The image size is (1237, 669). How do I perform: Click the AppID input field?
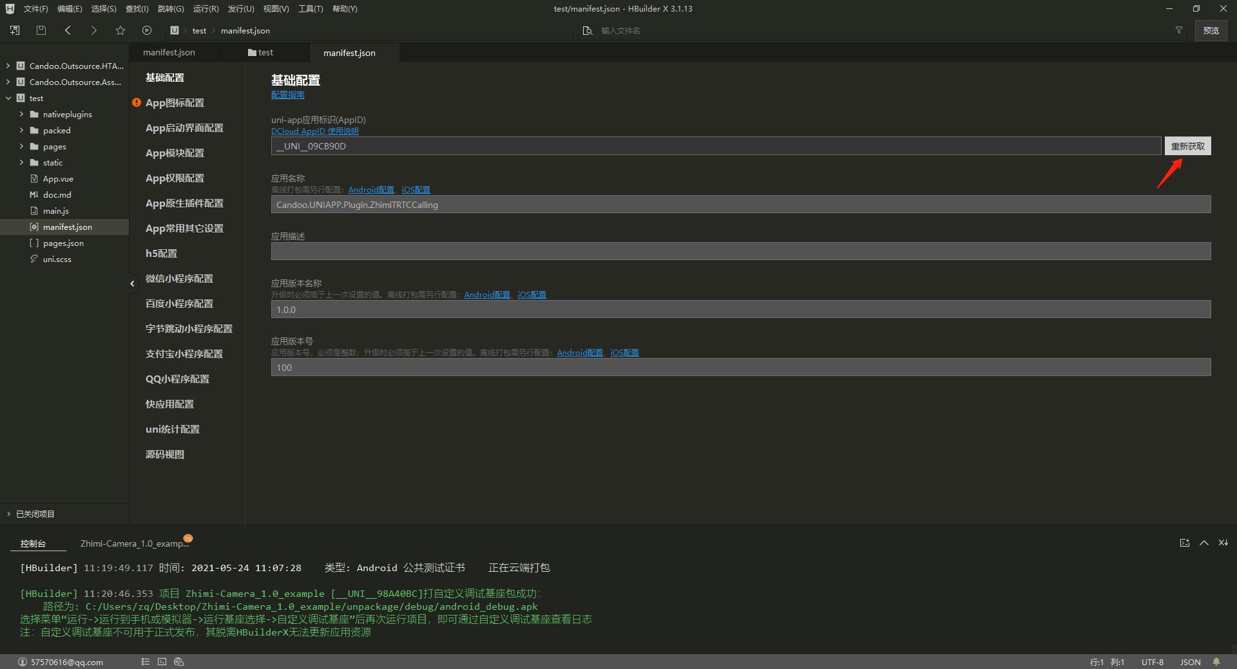[716, 146]
